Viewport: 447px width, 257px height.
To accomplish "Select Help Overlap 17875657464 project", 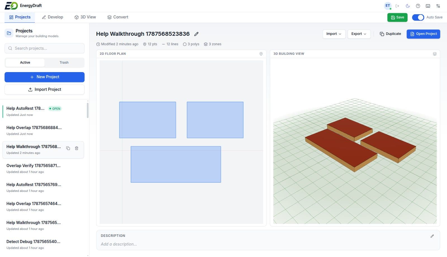I will (43, 206).
